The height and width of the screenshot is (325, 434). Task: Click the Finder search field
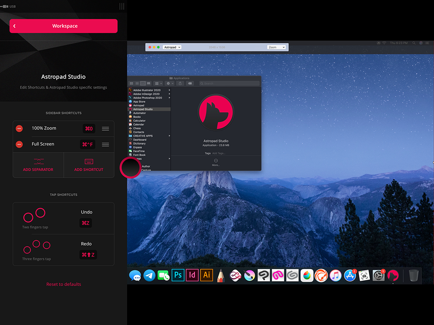[x=230, y=83]
